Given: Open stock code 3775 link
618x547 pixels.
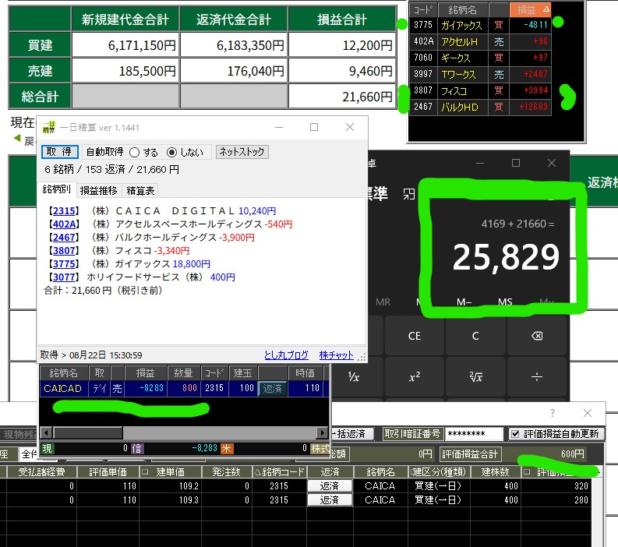Looking at the screenshot, I should 64,264.
